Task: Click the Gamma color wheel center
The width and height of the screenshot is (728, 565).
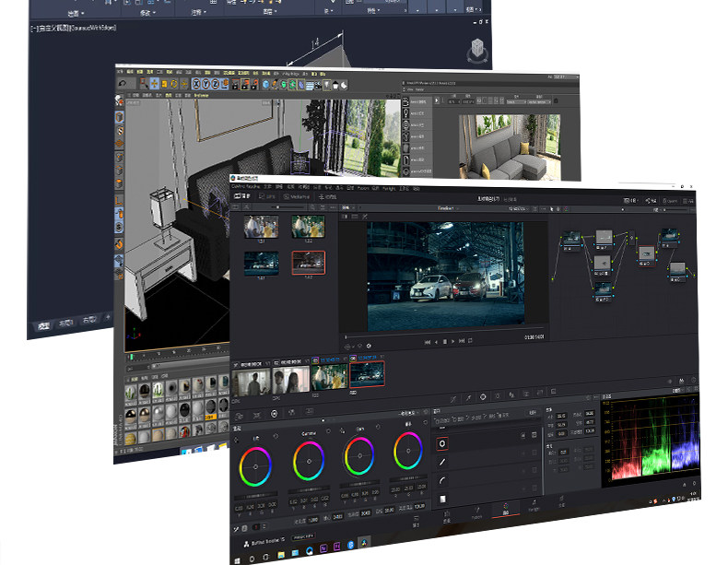Action: tap(310, 461)
